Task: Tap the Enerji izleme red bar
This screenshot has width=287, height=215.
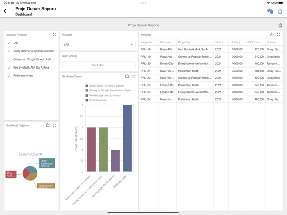Action: pos(92,150)
